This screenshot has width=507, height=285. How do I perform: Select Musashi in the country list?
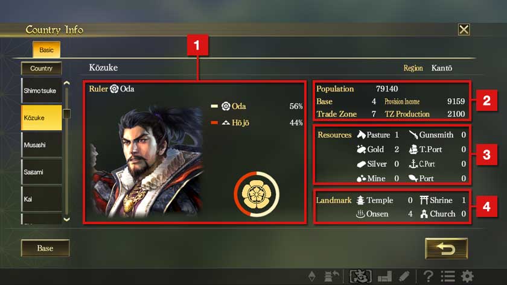(x=42, y=145)
